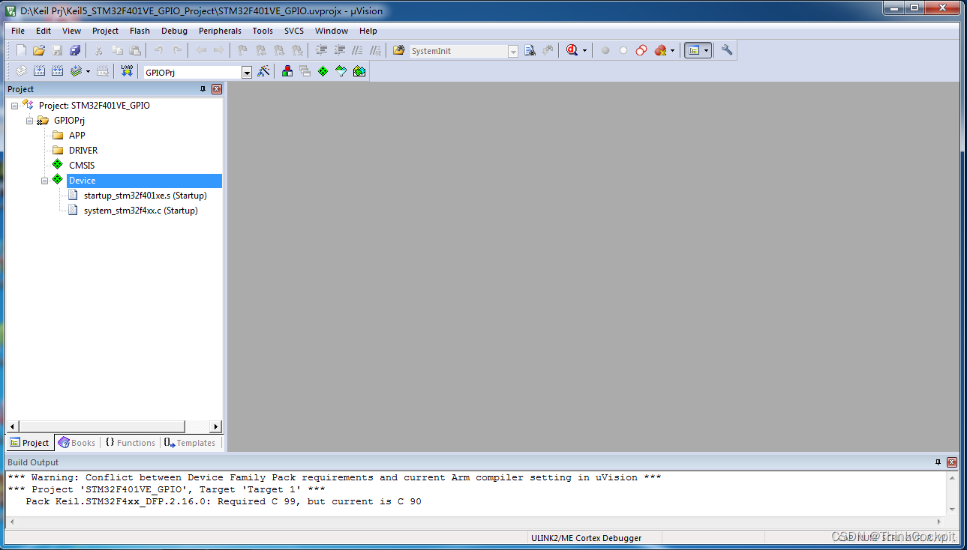Open Options for Target with the magic wand
This screenshot has width=967, height=550.
(263, 70)
